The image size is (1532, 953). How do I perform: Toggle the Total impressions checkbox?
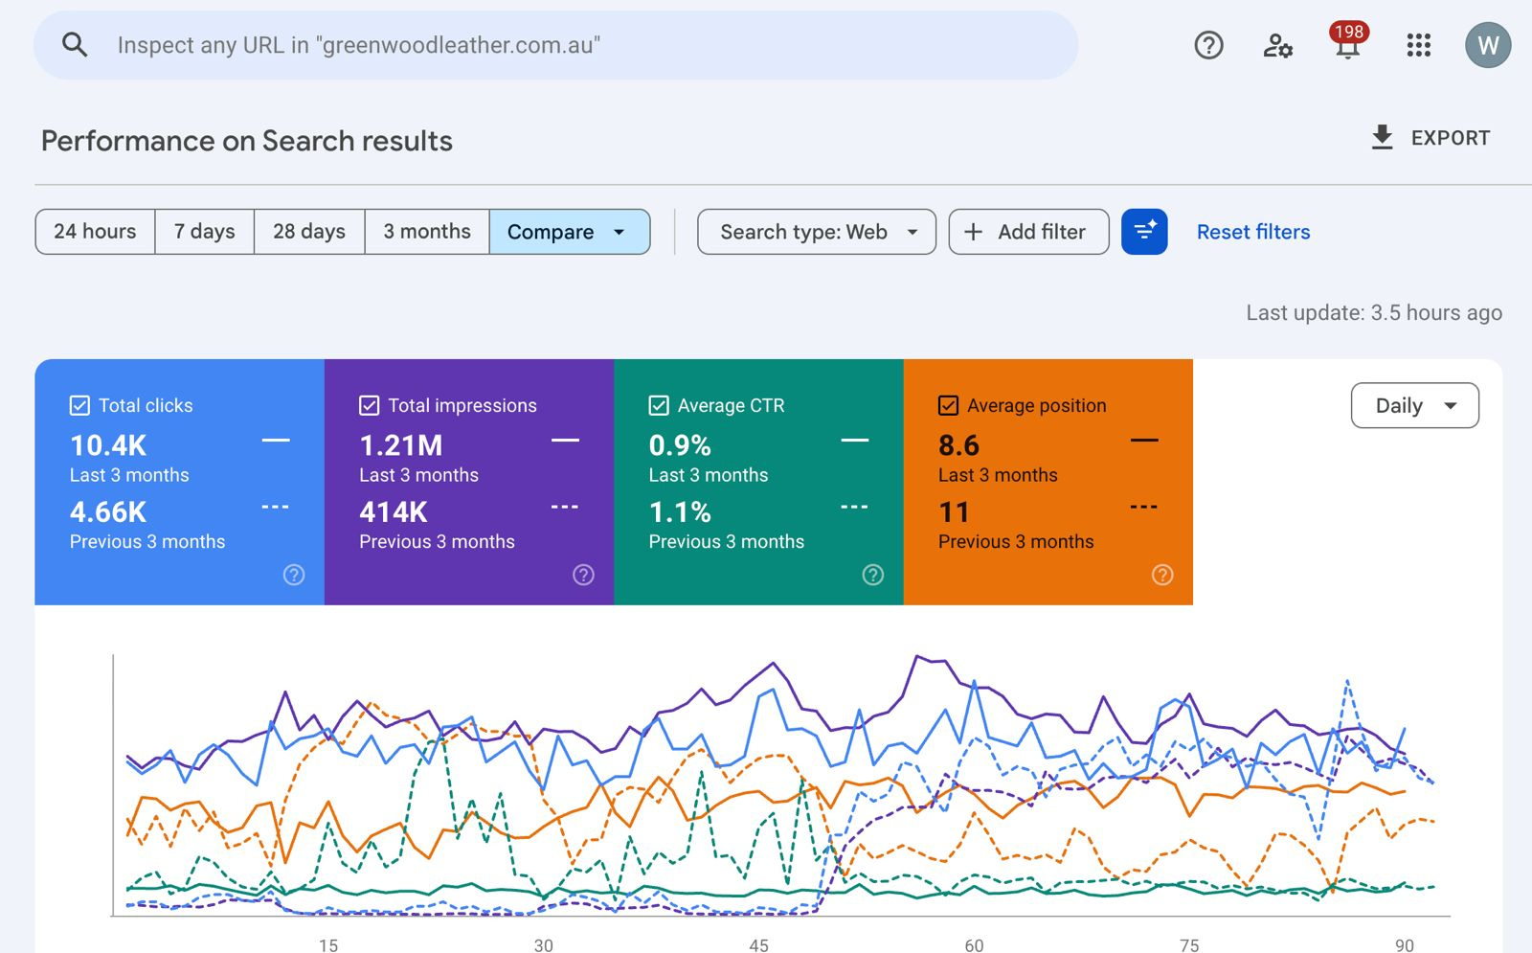pos(369,406)
